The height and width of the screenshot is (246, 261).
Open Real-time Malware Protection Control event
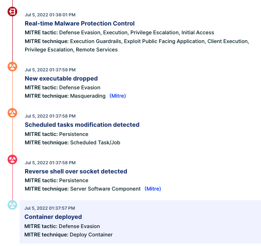coord(79,24)
